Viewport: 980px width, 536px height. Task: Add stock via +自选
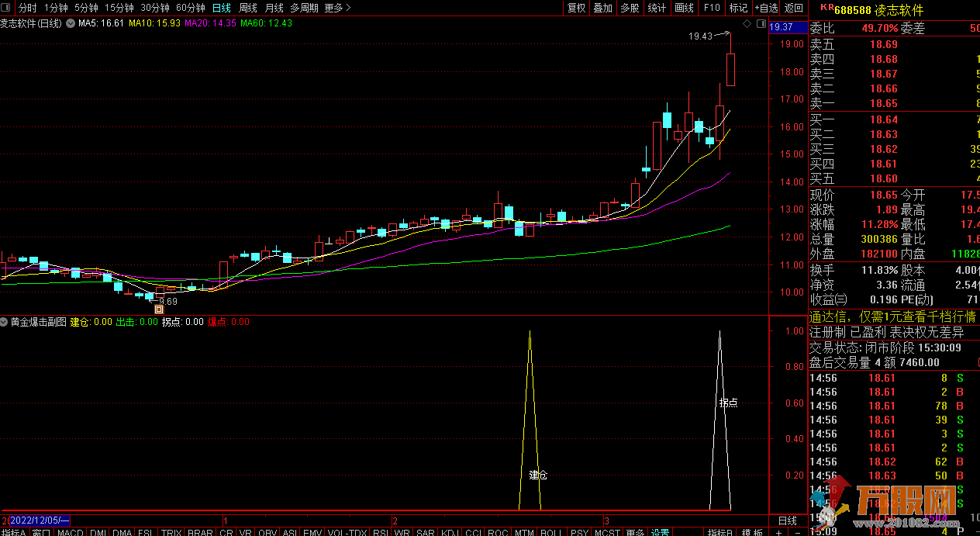pos(765,8)
